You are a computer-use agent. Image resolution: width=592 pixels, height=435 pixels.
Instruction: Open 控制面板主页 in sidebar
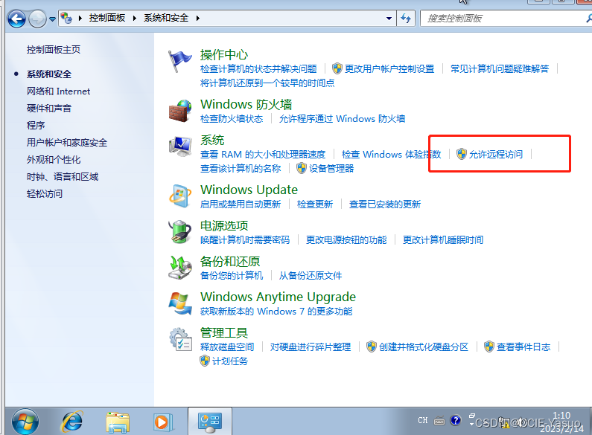(53, 50)
